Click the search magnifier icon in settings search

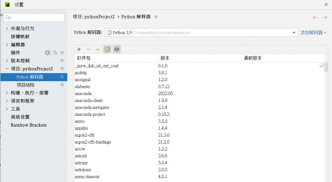click(x=8, y=17)
